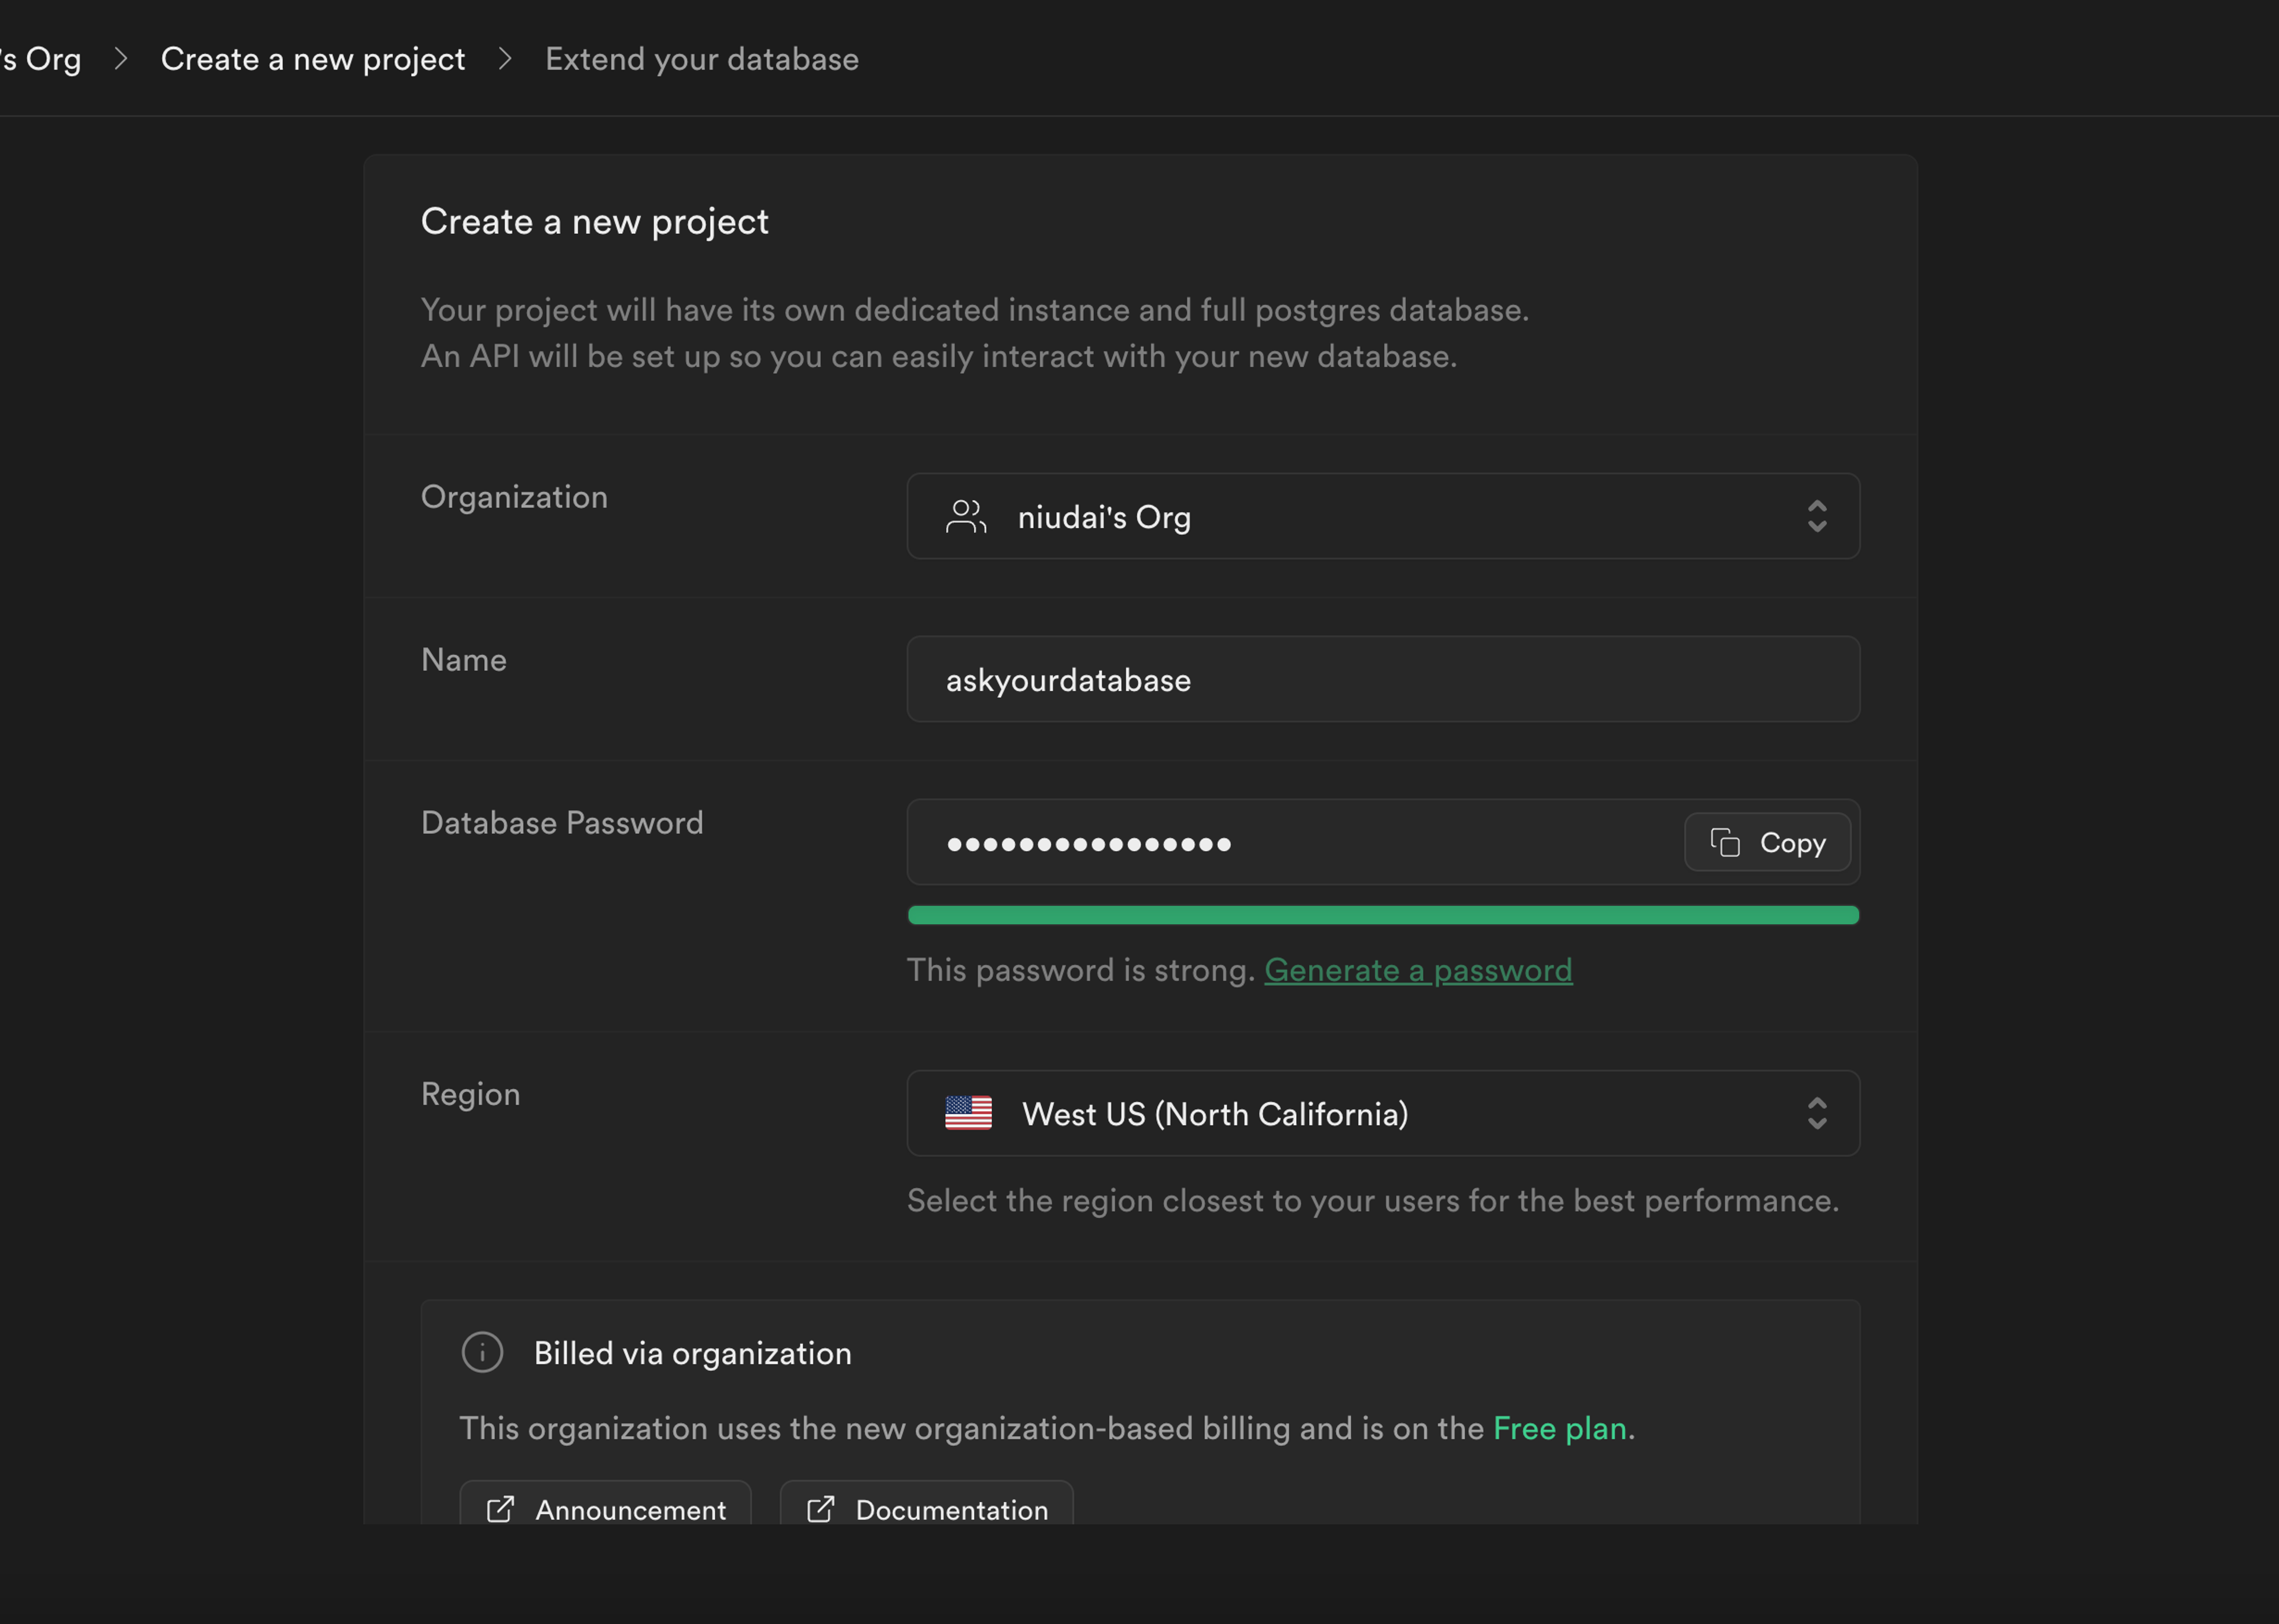The height and width of the screenshot is (1624, 2279).
Task: Open Extend your database breadcrumb step
Action: point(702,59)
